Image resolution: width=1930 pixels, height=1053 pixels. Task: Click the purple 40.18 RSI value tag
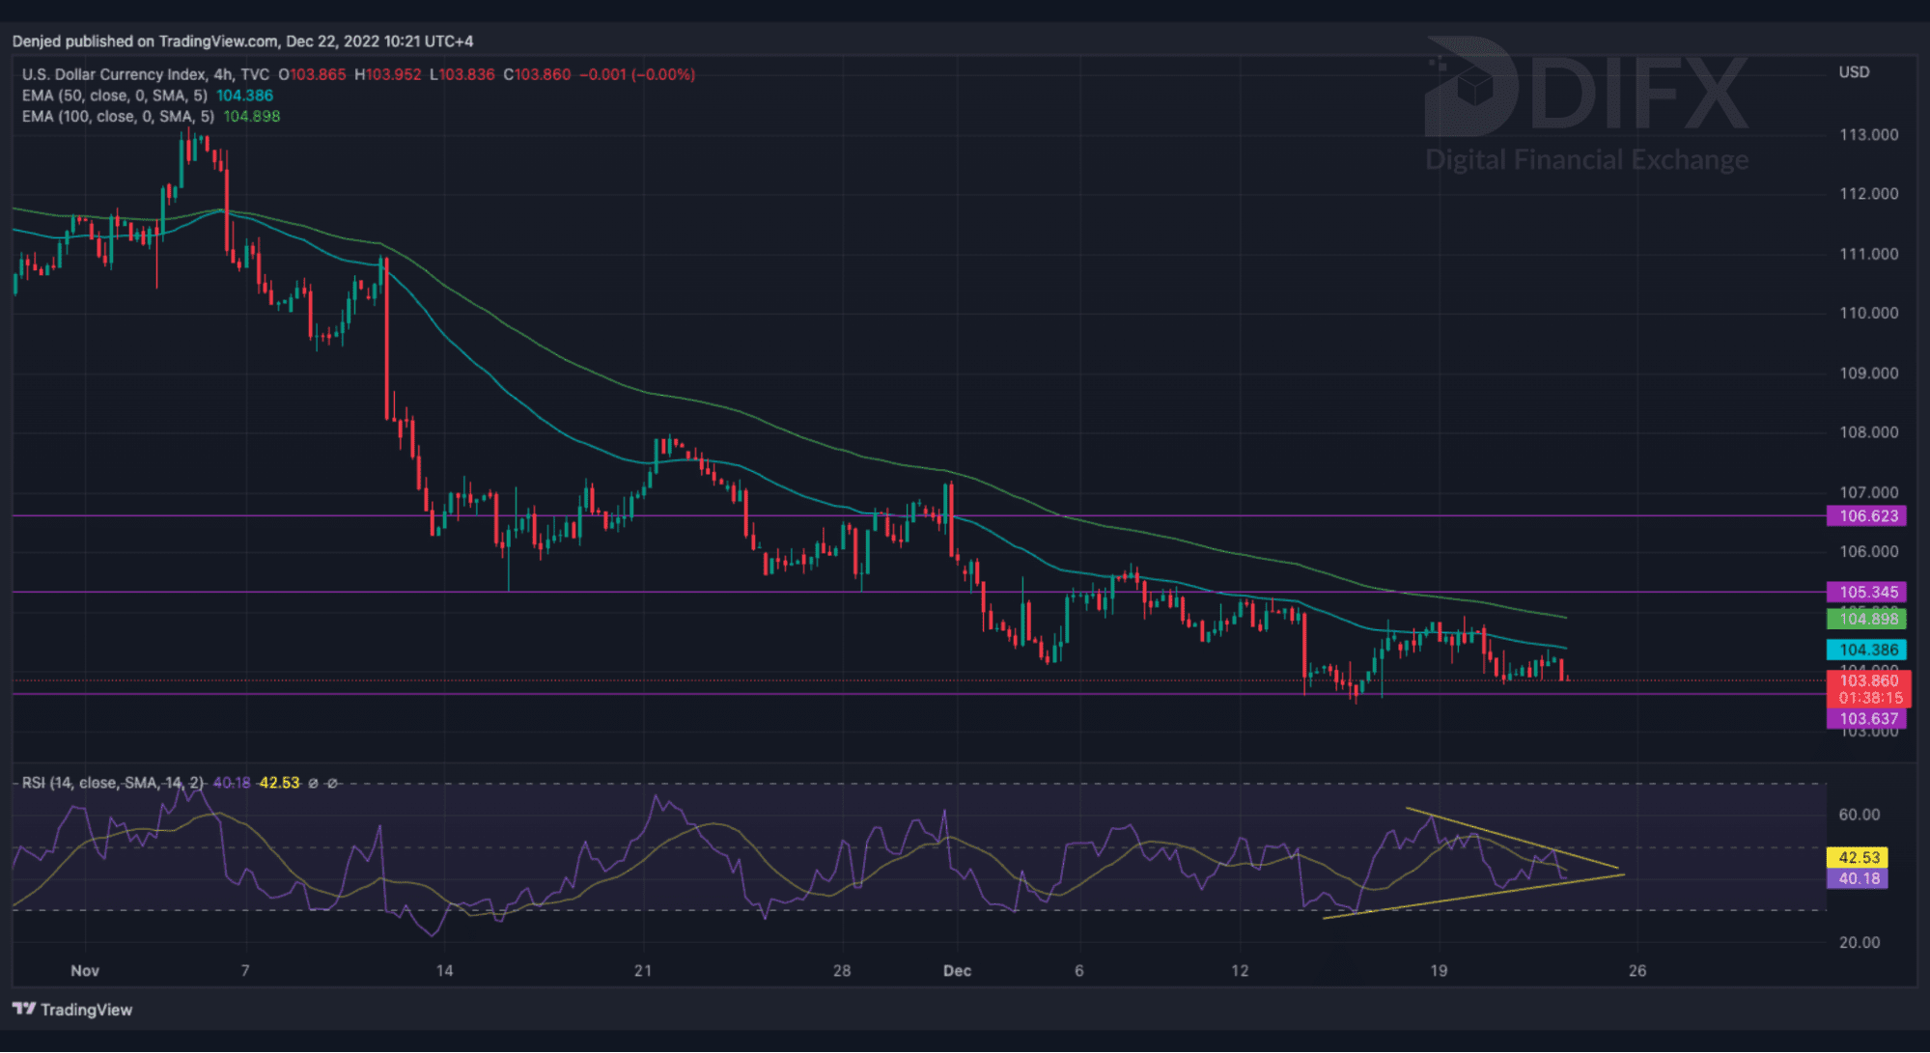(x=1858, y=878)
